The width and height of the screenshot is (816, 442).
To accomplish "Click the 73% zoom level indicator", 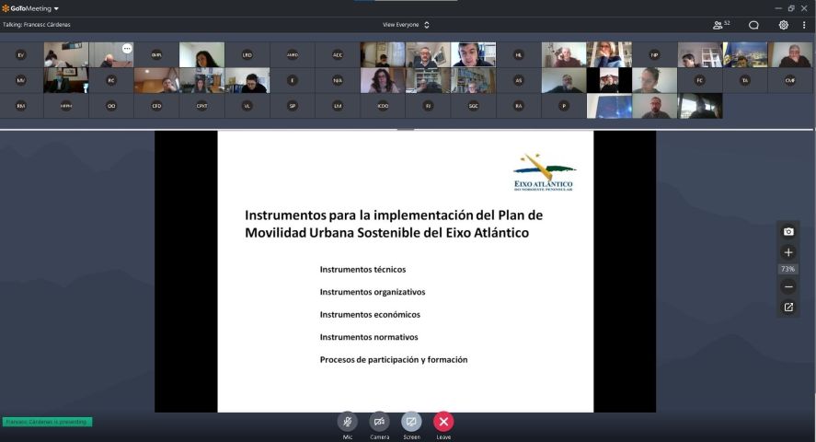I will click(x=788, y=269).
